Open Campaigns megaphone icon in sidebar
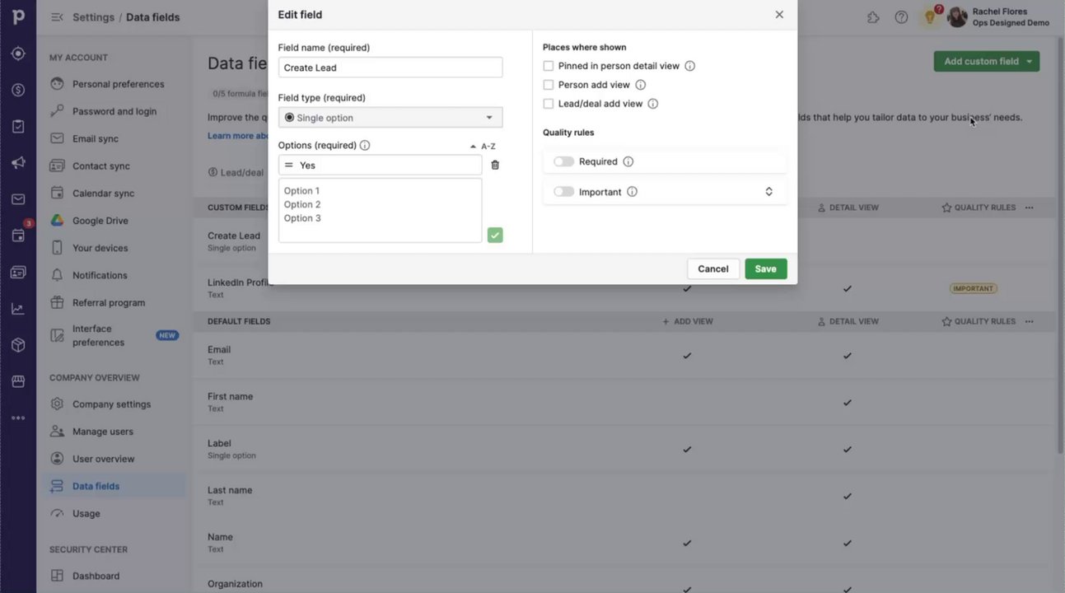 (18, 163)
